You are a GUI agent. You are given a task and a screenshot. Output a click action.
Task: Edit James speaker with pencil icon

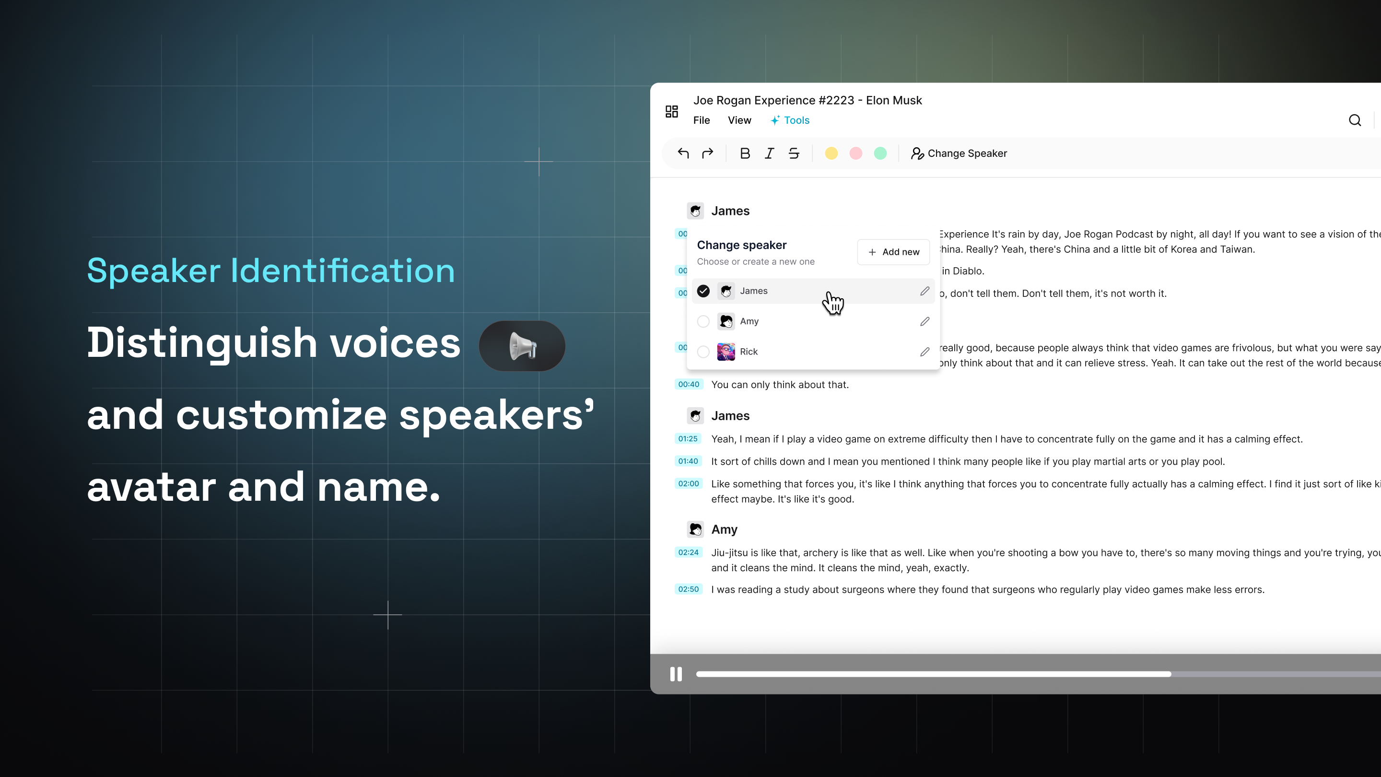925,291
